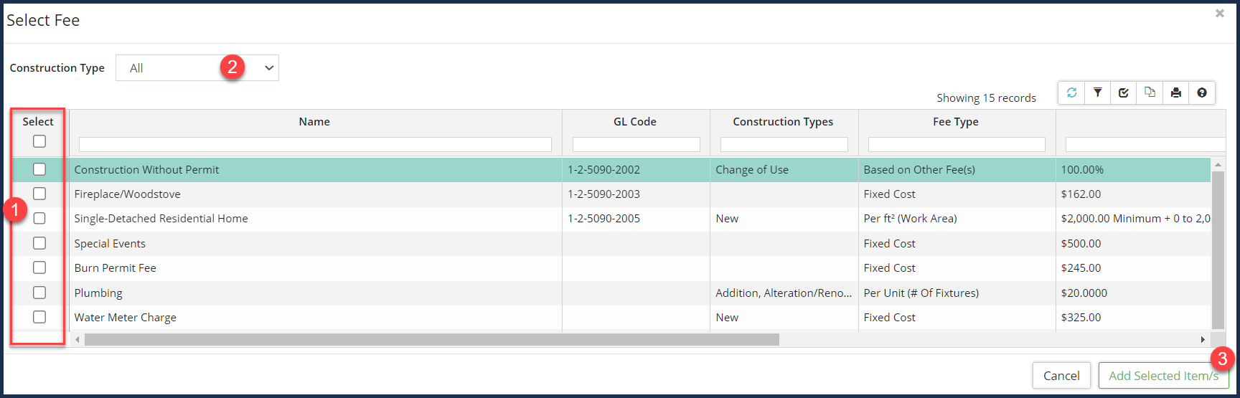Click the Name column header

pyautogui.click(x=314, y=122)
